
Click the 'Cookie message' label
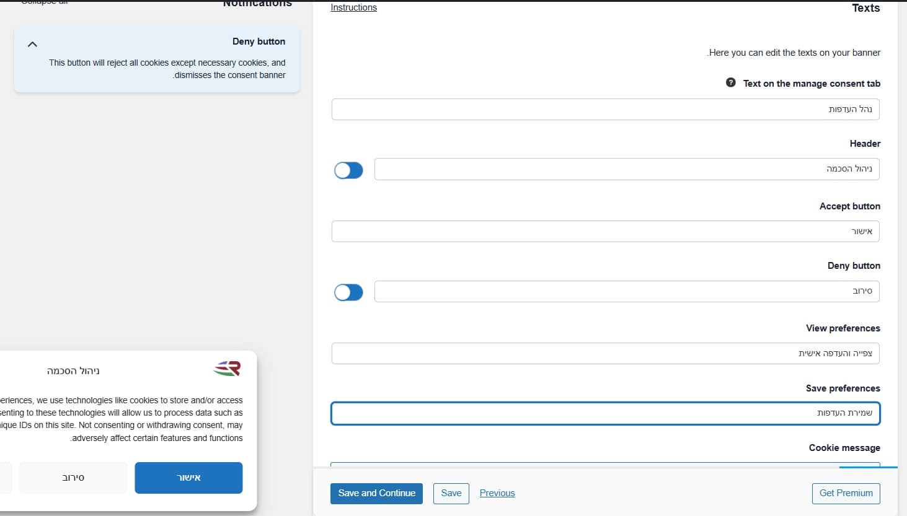[844, 448]
